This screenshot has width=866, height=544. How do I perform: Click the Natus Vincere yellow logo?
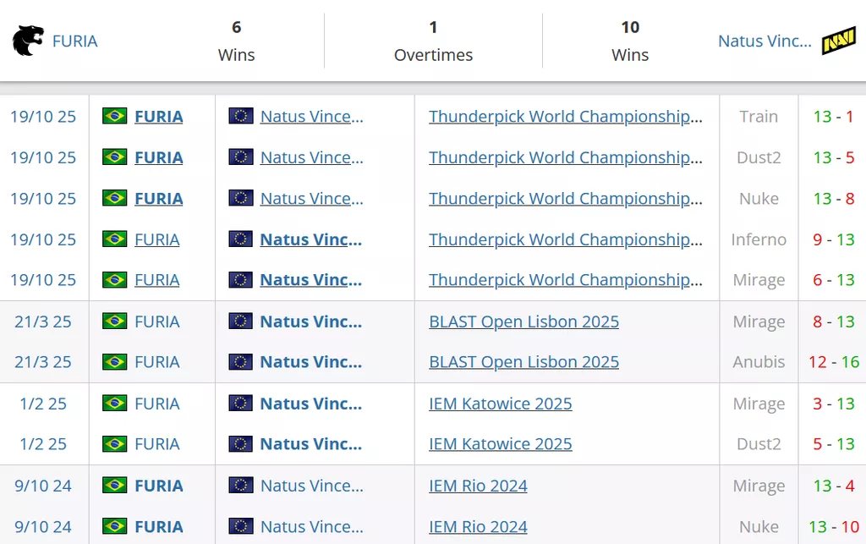(x=838, y=41)
